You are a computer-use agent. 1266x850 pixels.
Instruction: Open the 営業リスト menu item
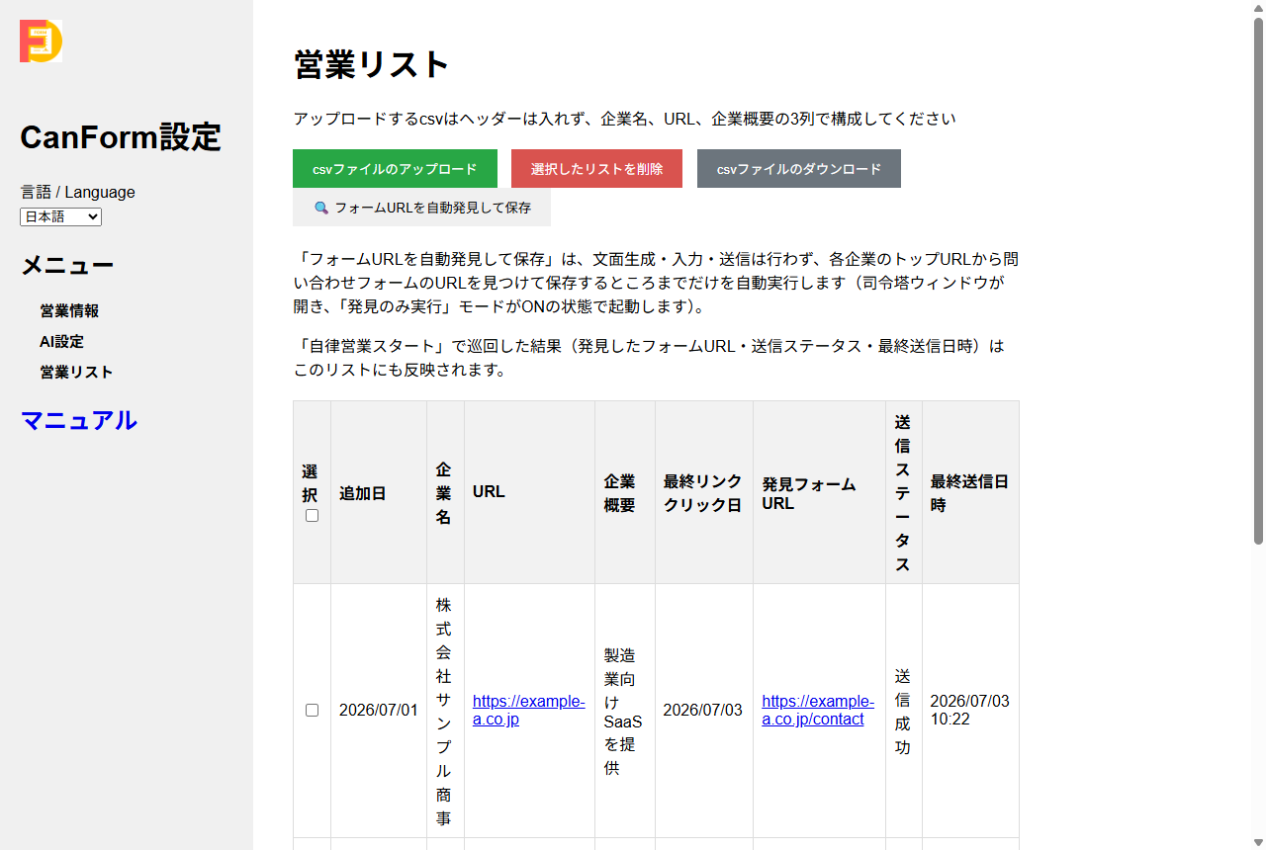click(76, 372)
